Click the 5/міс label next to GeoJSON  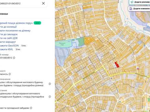point(23,46)
